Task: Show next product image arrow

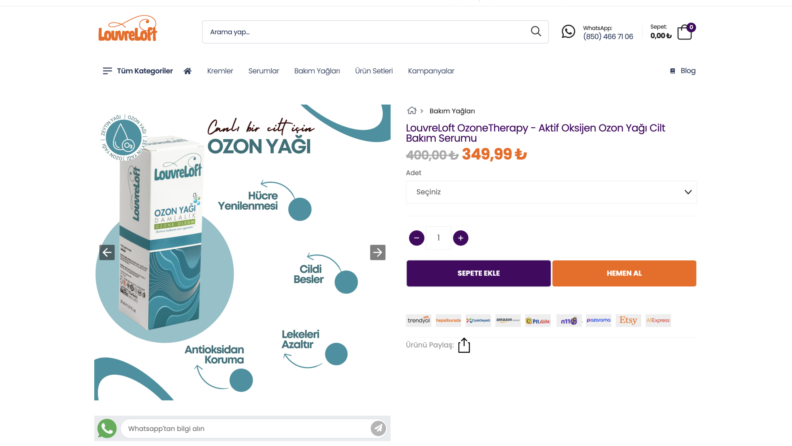Action: 377,252
